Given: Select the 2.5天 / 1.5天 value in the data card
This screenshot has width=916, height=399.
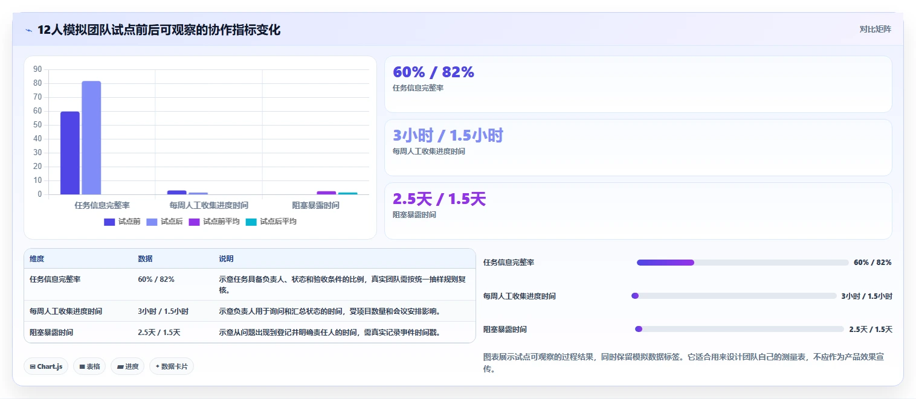Looking at the screenshot, I should tap(439, 199).
